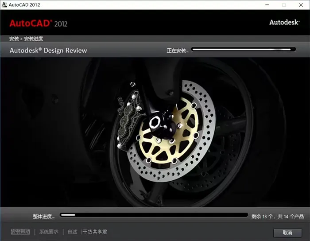Screen dimensions: 310x241
Task: Click the Autodesk Design Review product name
Action: point(48,51)
